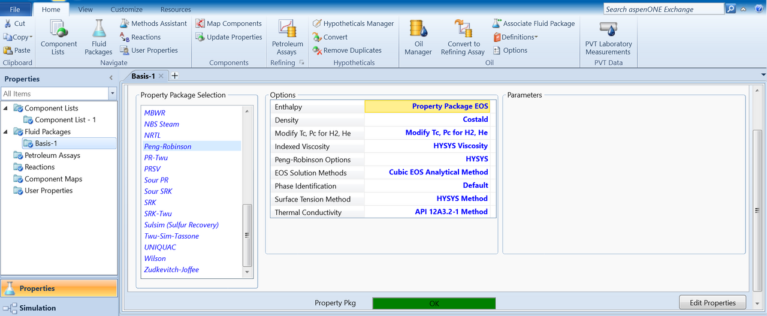Viewport: 767px width, 316px height.
Task: Click the aspenONE Exchange search magnifier
Action: (x=730, y=9)
